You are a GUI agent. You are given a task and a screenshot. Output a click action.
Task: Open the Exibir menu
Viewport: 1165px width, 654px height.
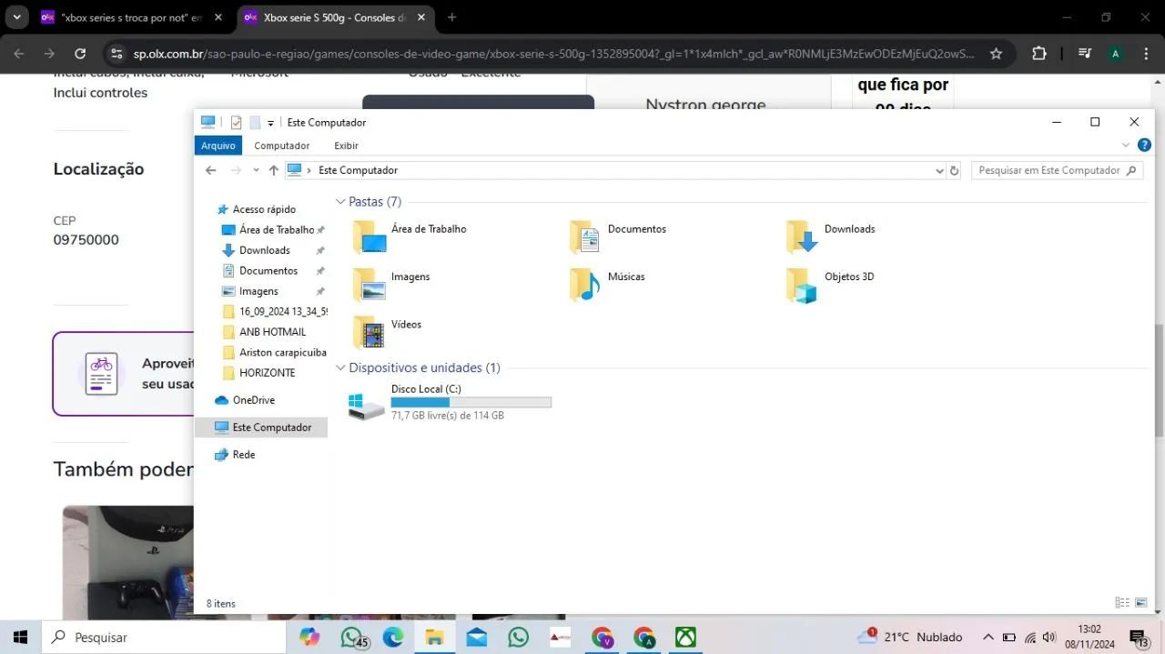[x=346, y=146]
